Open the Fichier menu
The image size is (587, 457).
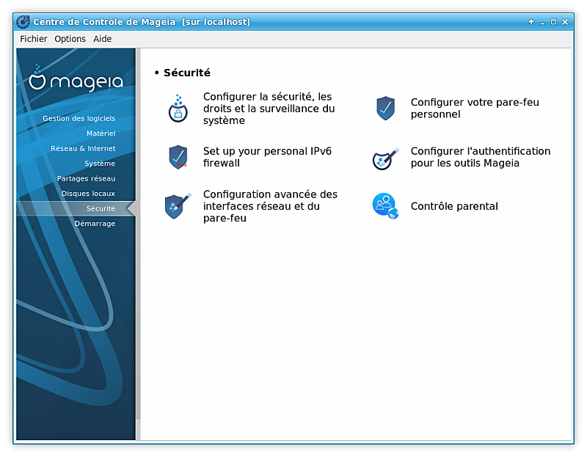click(34, 39)
